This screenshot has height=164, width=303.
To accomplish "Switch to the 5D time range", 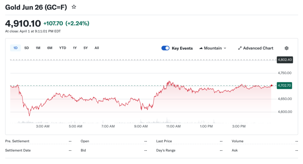I will 27,48.
